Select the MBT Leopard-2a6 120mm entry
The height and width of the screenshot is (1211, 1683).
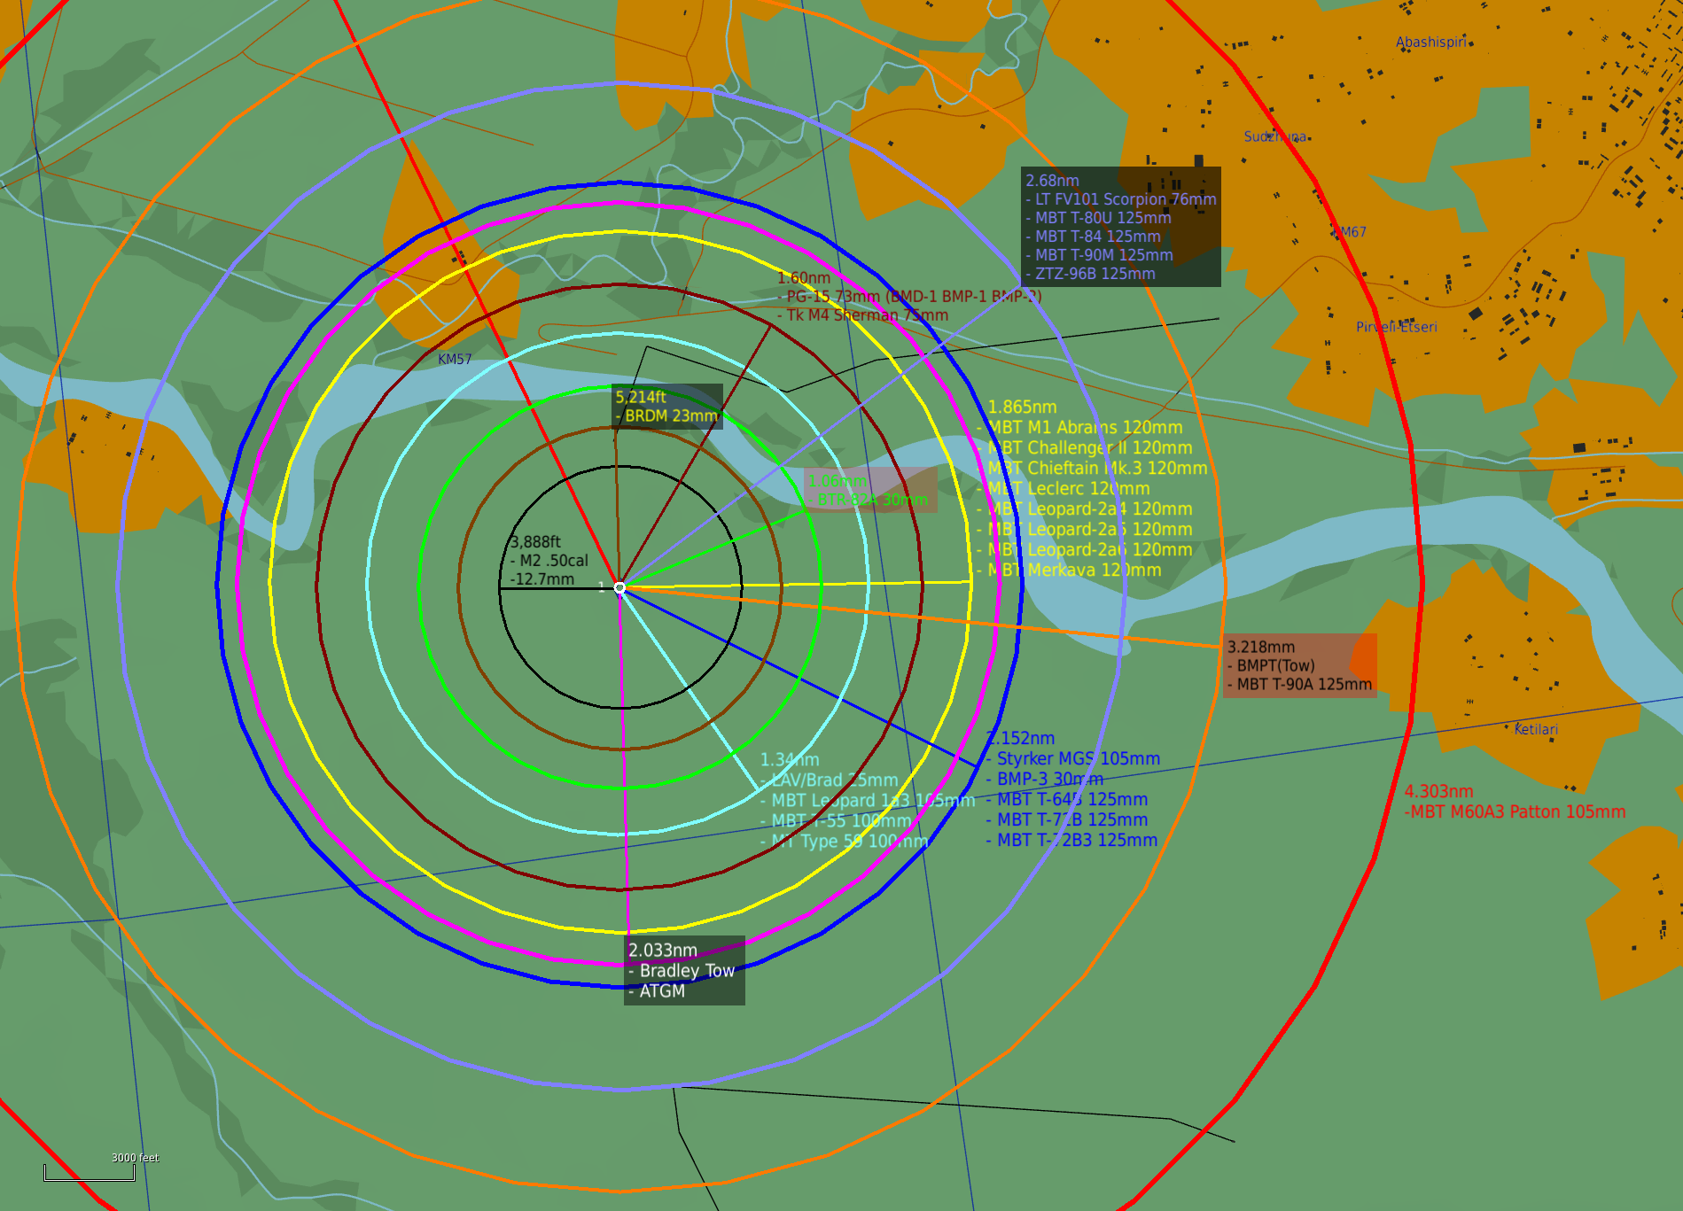tap(1085, 550)
